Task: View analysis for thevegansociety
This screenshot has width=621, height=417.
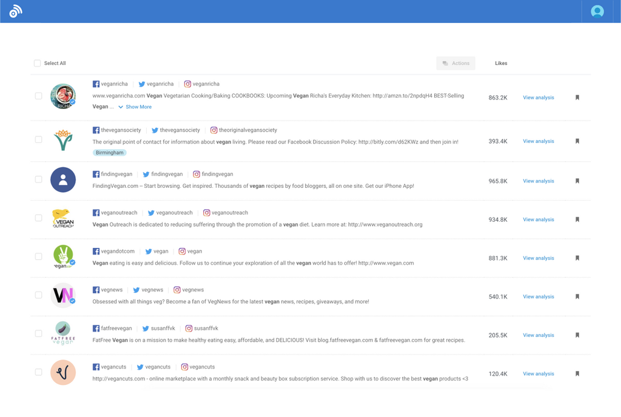Action: (539, 141)
